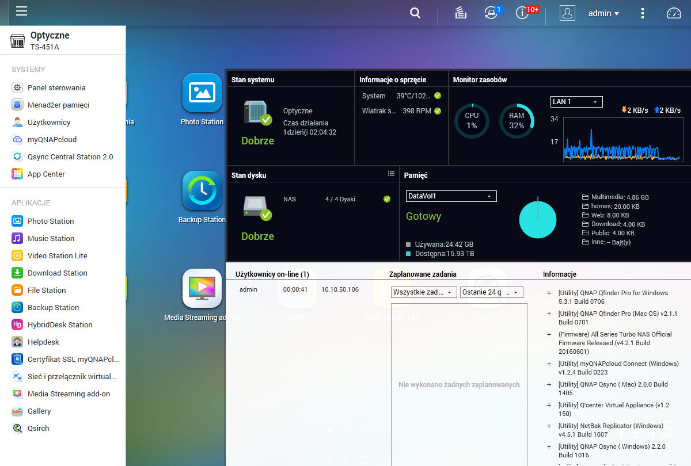The image size is (691, 466).
Task: Click the Multimedia: 4.86 GB folder entry
Action: [616, 197]
